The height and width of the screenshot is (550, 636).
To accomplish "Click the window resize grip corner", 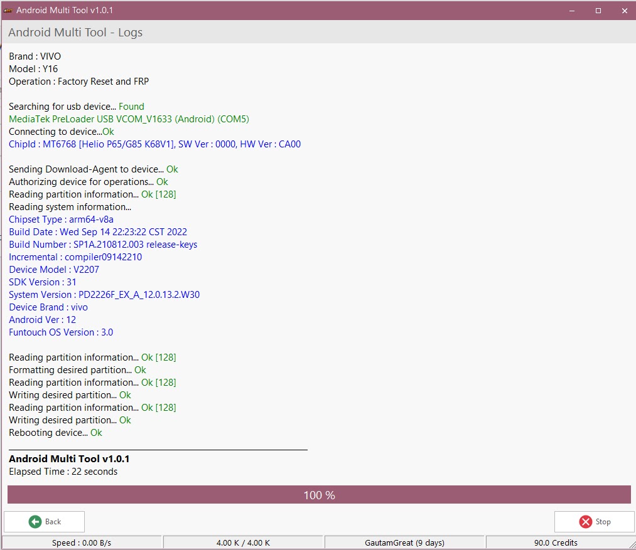I will click(632, 546).
